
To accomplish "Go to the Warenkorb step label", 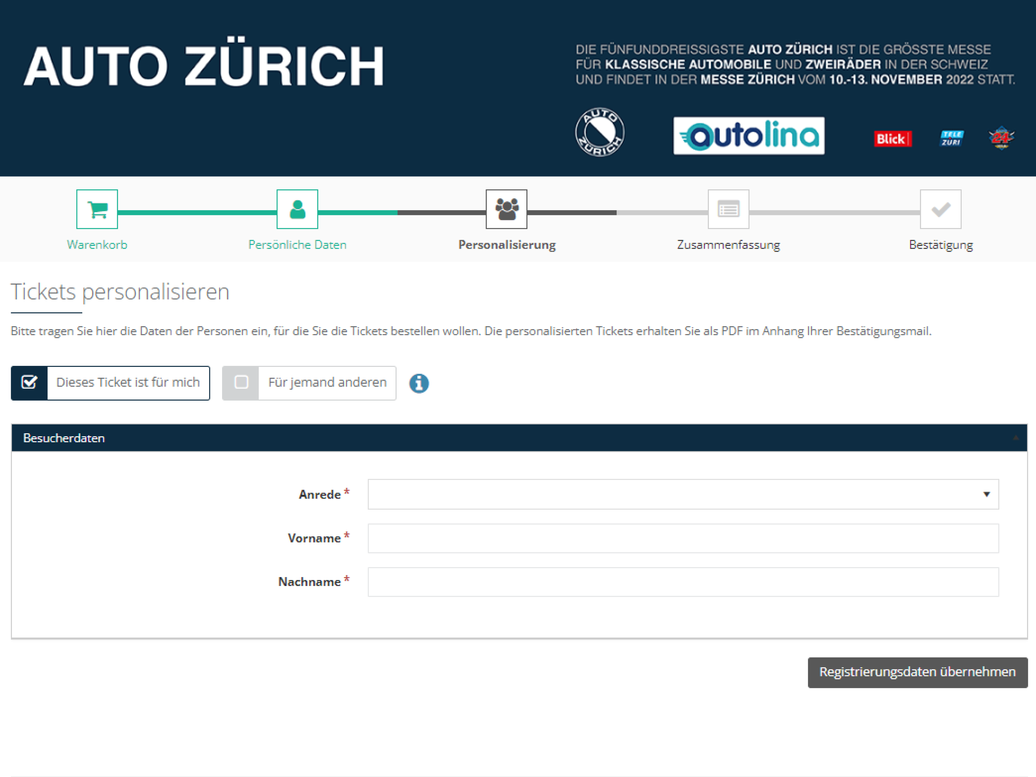I will click(97, 245).
